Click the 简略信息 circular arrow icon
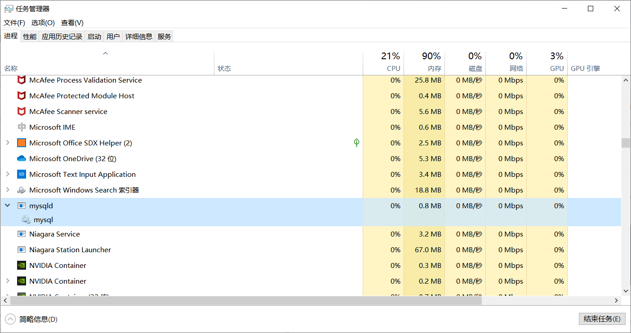The width and height of the screenshot is (631, 333). click(x=10, y=319)
